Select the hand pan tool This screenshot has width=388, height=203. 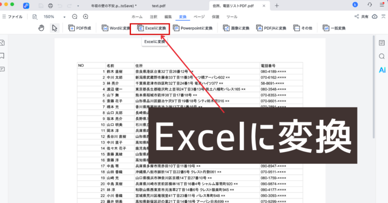pyautogui.click(x=41, y=28)
